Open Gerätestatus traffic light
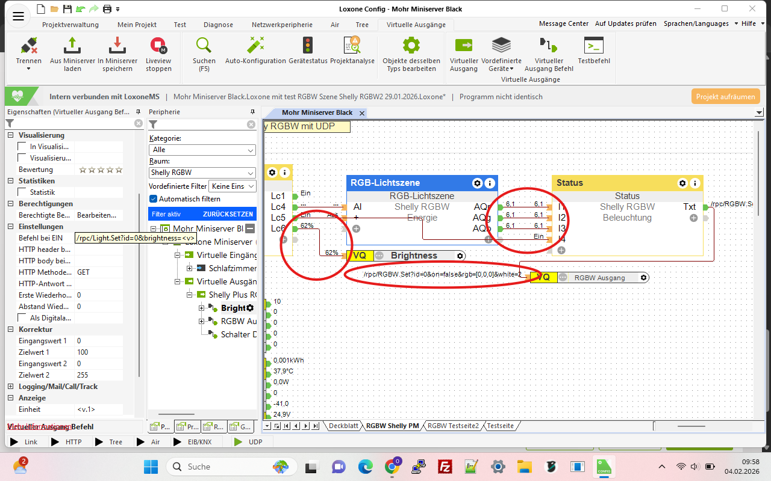This screenshot has width=771, height=481. tap(308, 50)
